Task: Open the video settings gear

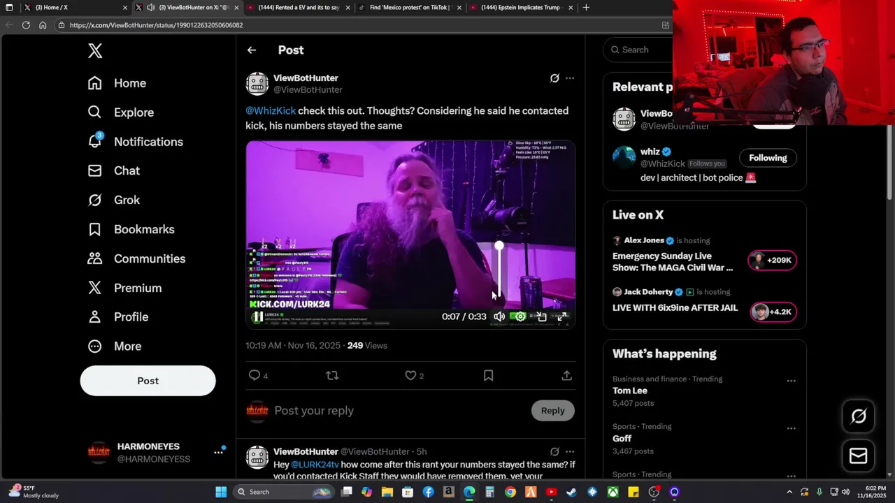Action: [520, 316]
